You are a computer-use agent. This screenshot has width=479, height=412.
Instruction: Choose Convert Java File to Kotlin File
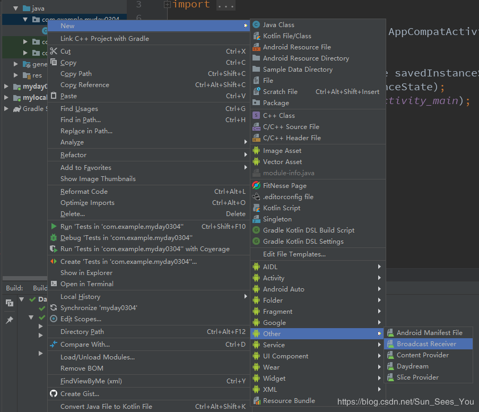149,407
